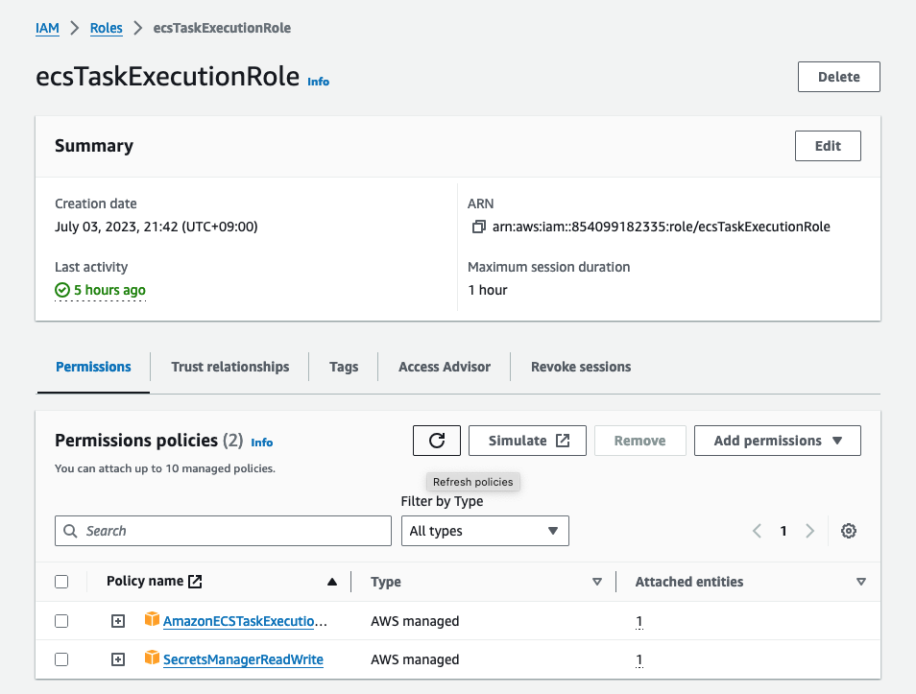Image resolution: width=916 pixels, height=694 pixels.
Task: Click the Info link next to the role title
Action: (x=319, y=82)
